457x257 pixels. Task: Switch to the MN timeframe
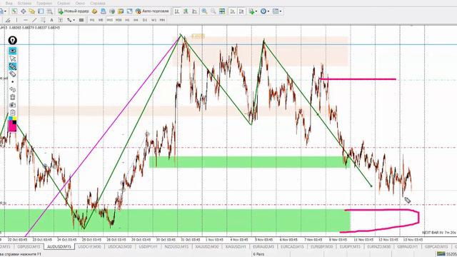162,20
